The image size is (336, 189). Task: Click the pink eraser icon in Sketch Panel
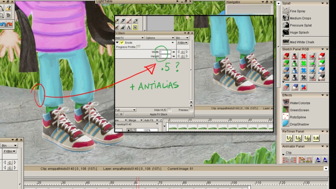tap(286, 87)
